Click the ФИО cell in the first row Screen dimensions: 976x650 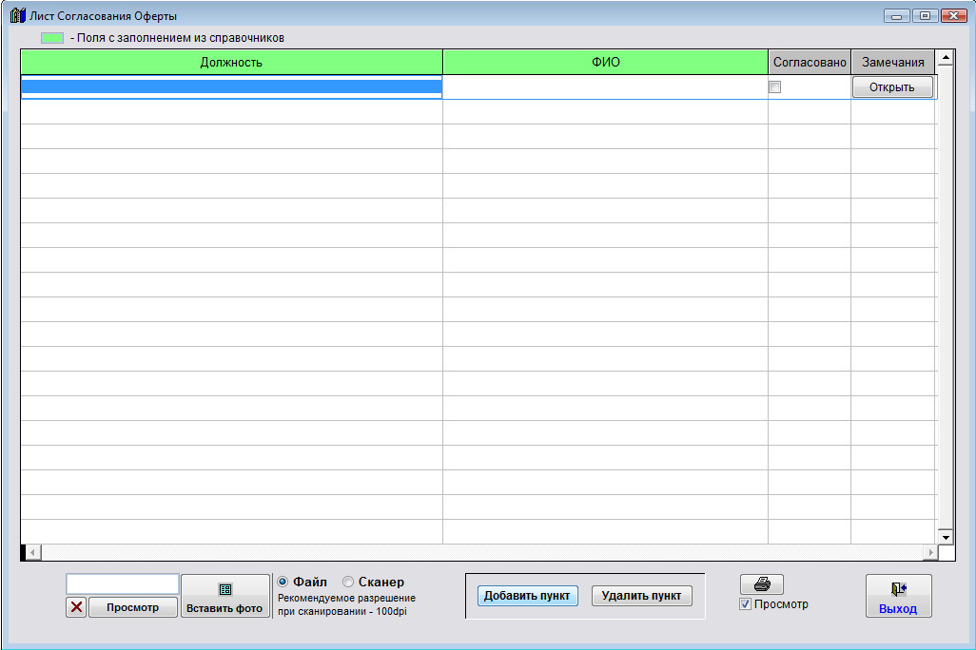pos(606,87)
